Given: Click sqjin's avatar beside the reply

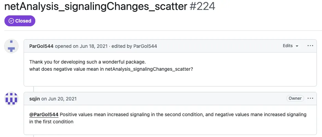Looking at the screenshot, I should pos(11,99).
